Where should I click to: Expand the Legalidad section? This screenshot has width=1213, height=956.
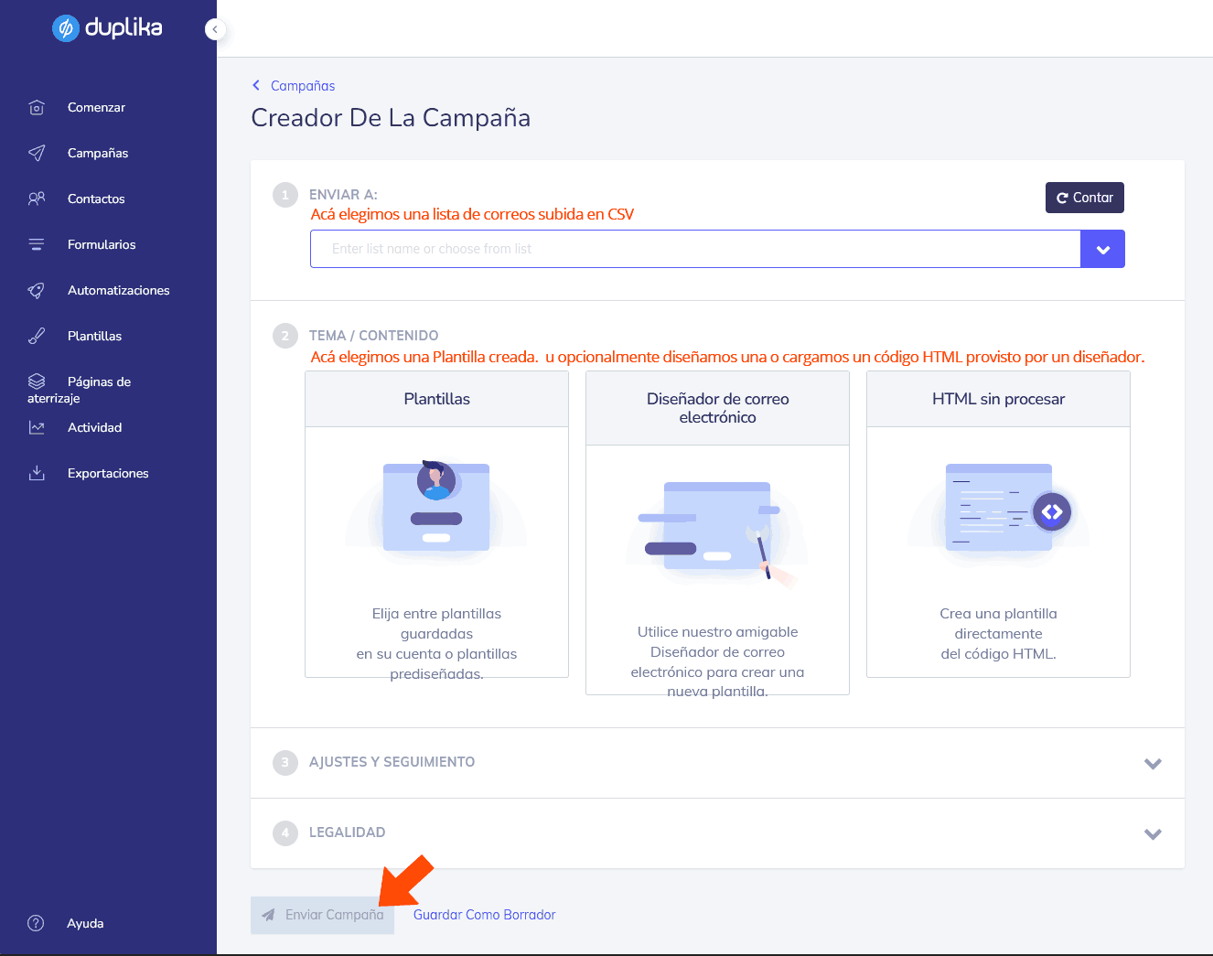tap(1154, 833)
